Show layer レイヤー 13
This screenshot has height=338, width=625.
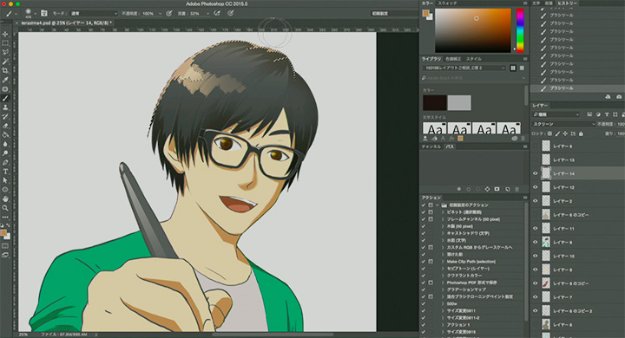[536, 159]
